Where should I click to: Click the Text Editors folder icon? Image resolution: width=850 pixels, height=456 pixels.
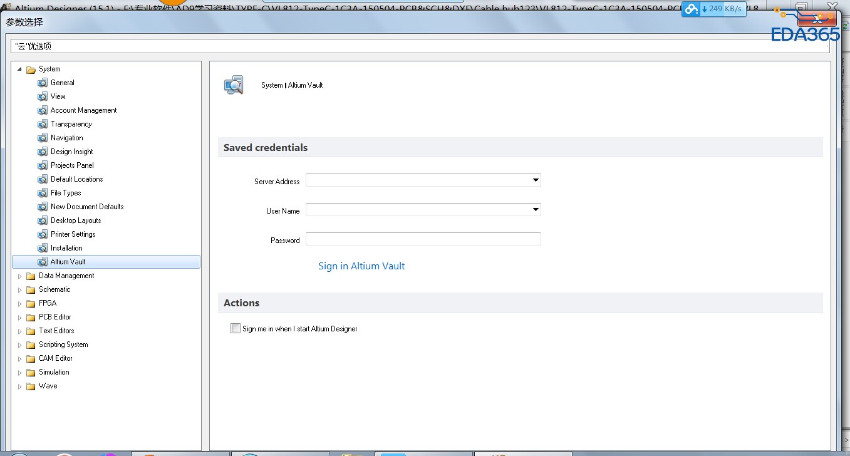point(31,331)
